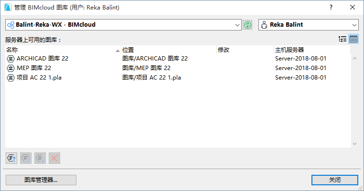Click the red delete library button

(54, 158)
